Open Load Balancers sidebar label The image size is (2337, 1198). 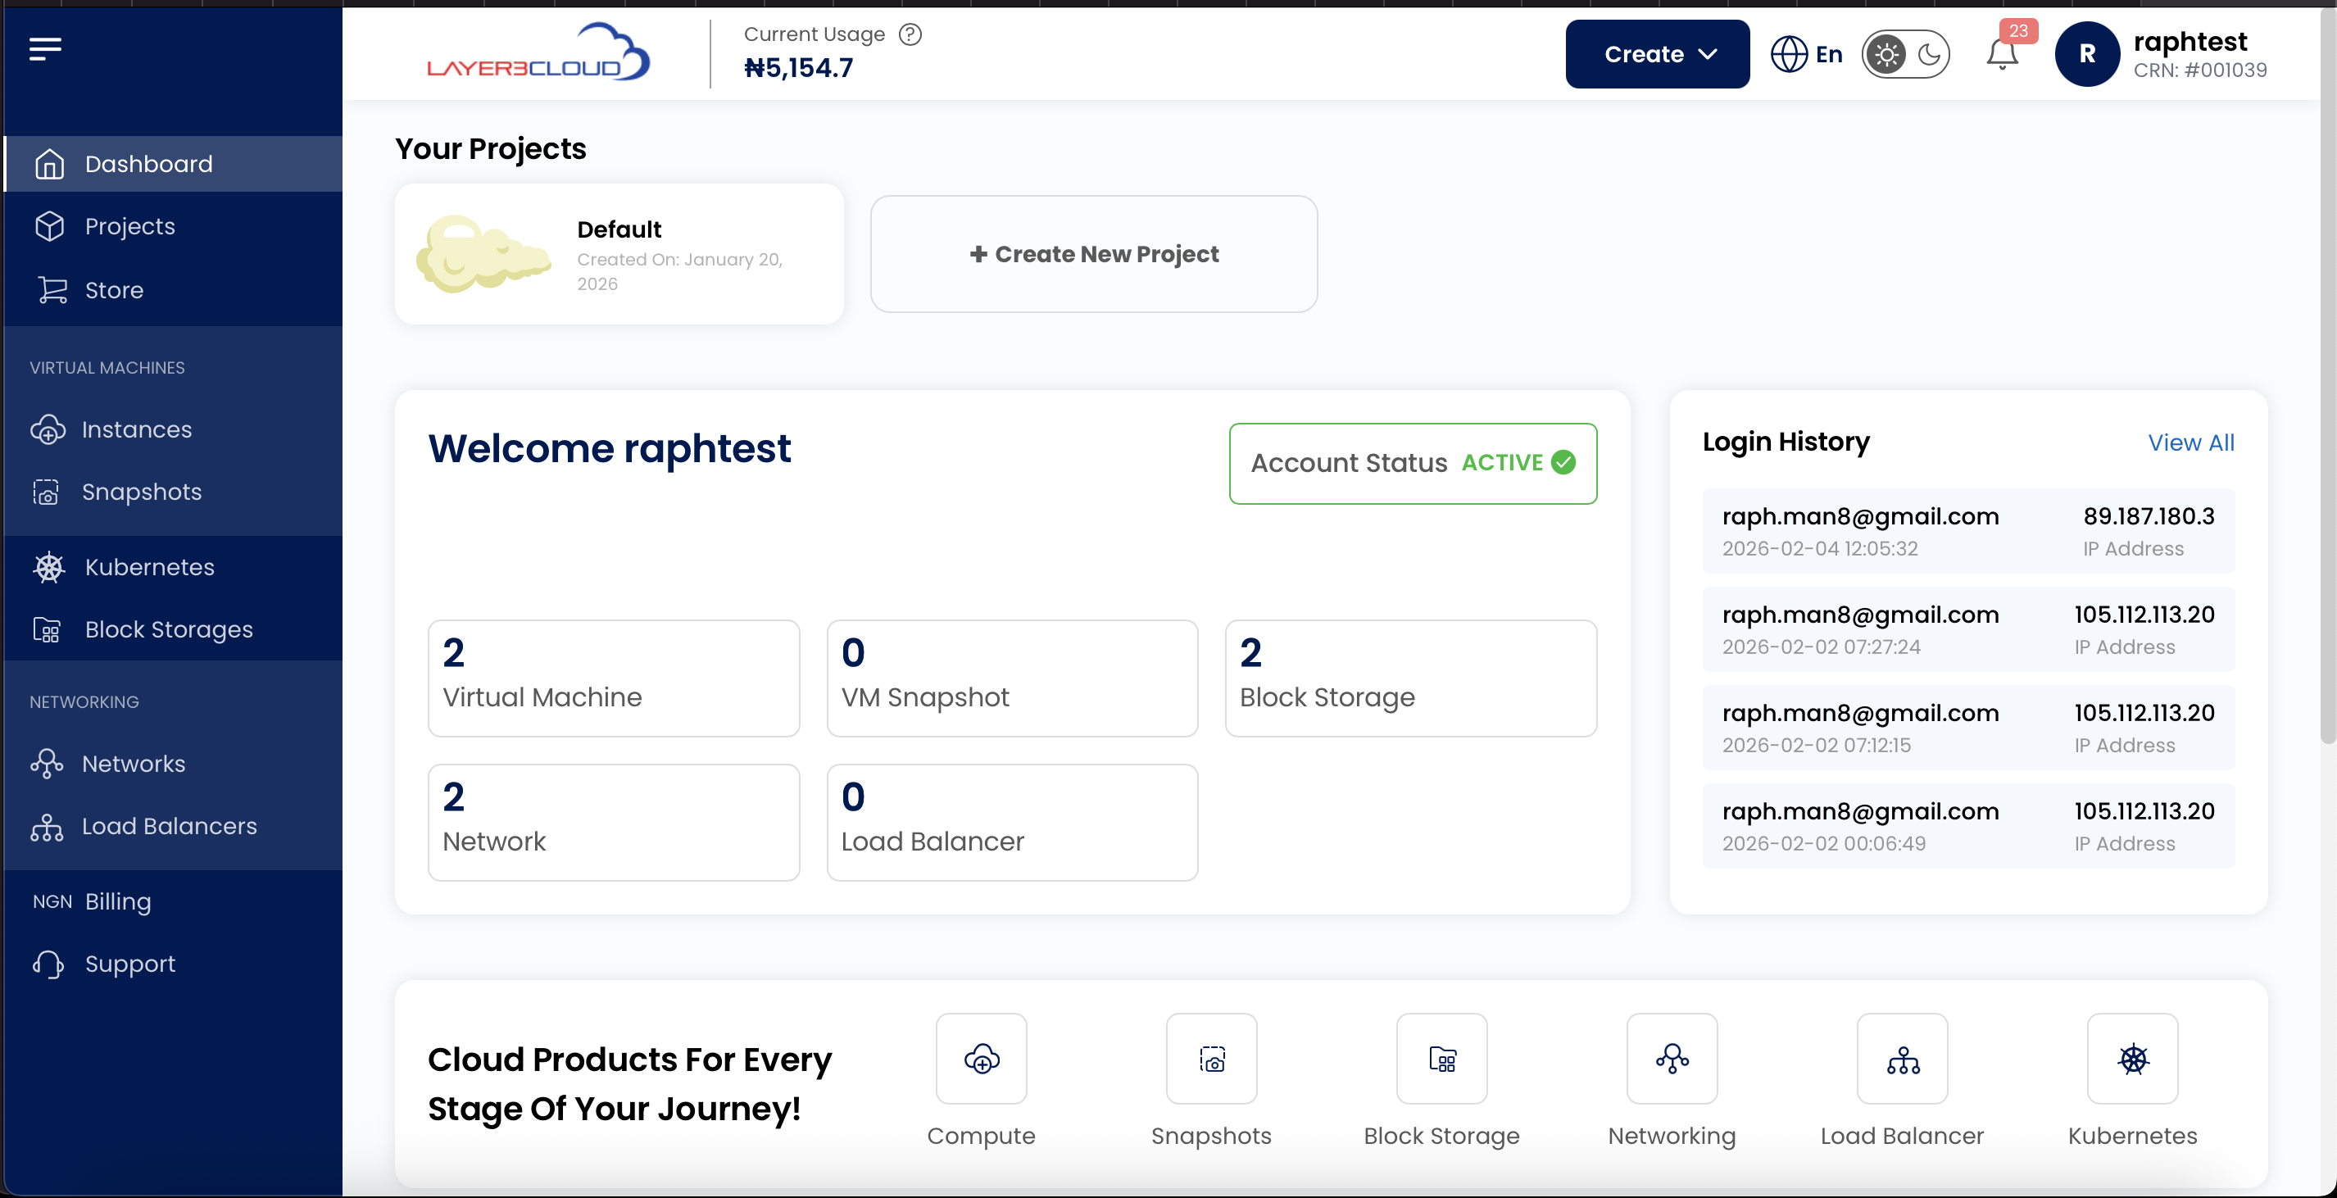click(170, 826)
